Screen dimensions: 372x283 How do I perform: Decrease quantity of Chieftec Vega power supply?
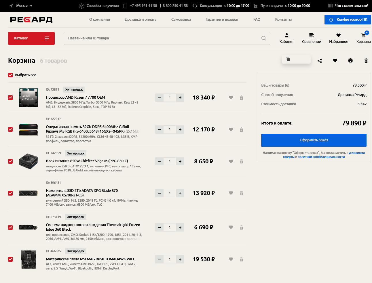click(159, 161)
